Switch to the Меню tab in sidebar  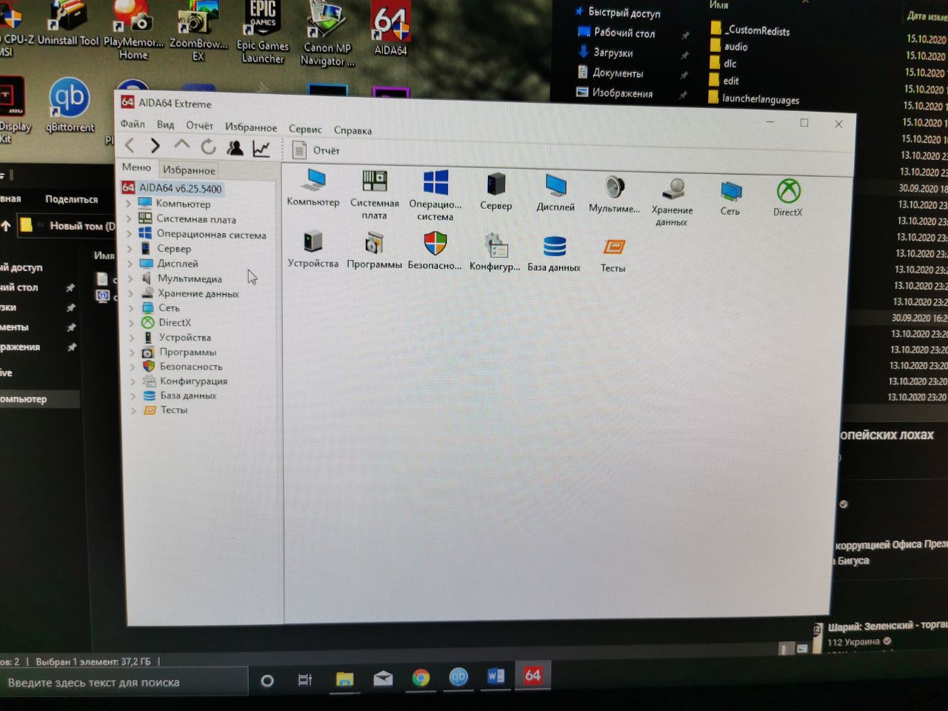coord(136,167)
